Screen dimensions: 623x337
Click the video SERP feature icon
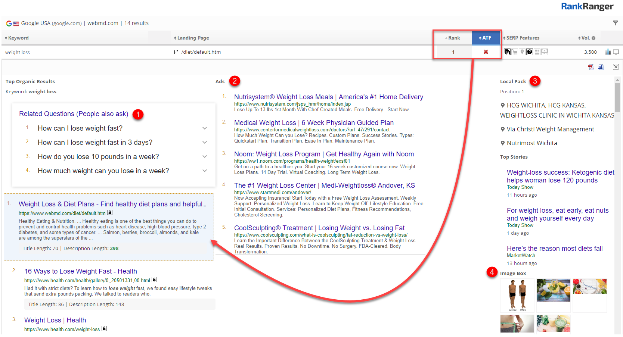pos(545,52)
